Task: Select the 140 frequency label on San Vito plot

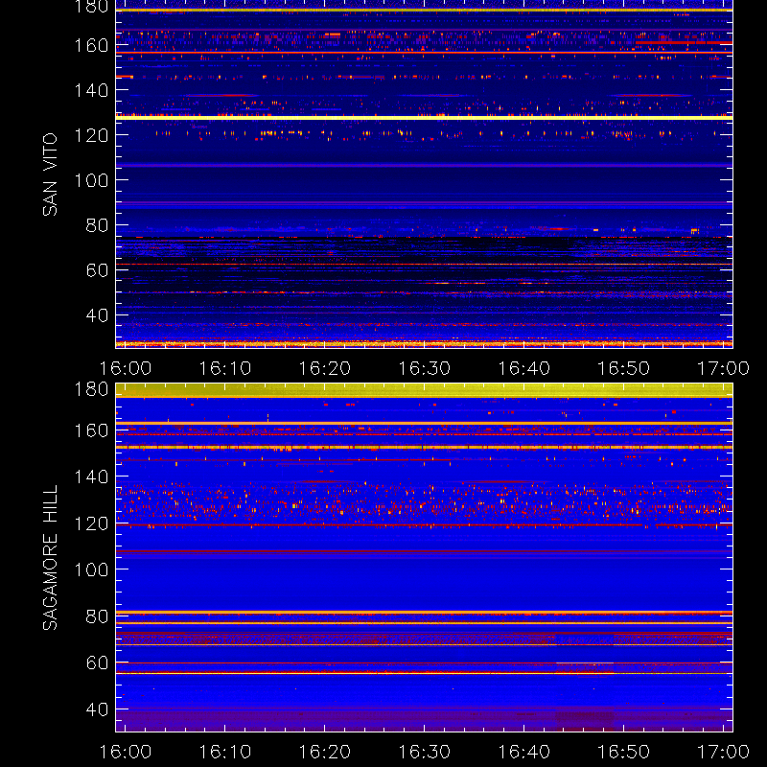Action: tap(91, 90)
